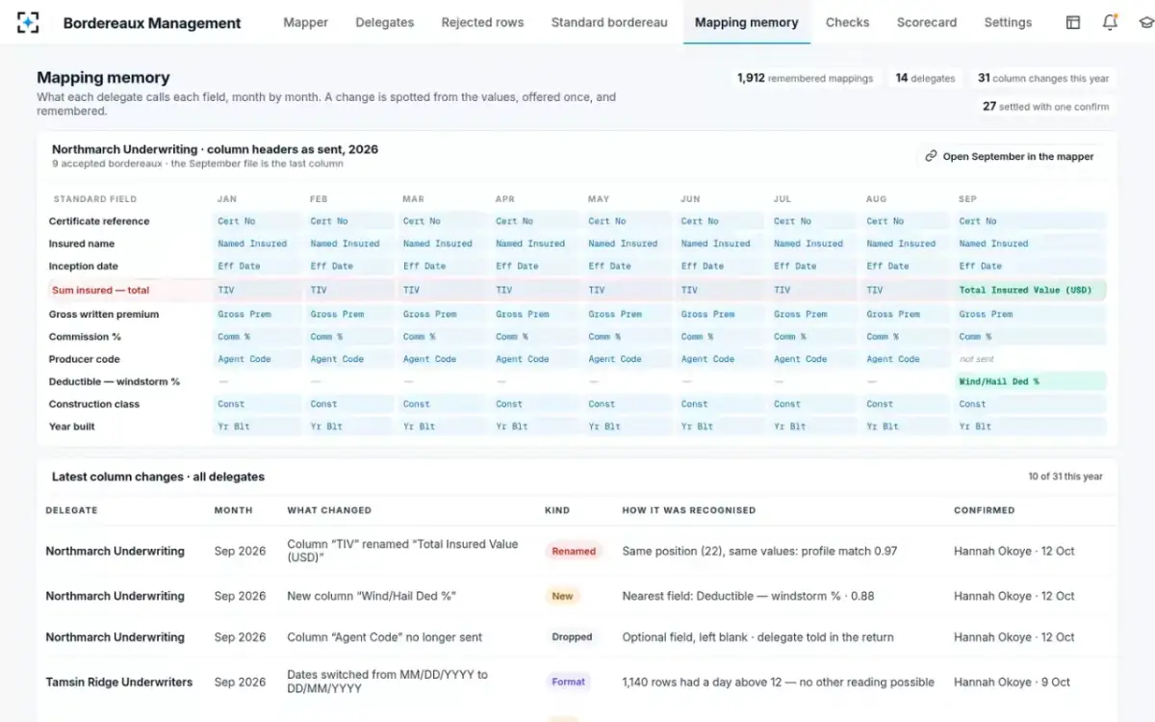This screenshot has height=722, width=1155.
Task: Click the JAN 'Cert No' cell
Action: pyautogui.click(x=256, y=221)
